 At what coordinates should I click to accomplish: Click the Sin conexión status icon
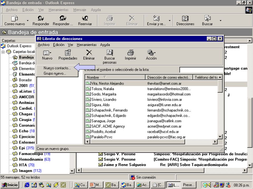(133, 177)
